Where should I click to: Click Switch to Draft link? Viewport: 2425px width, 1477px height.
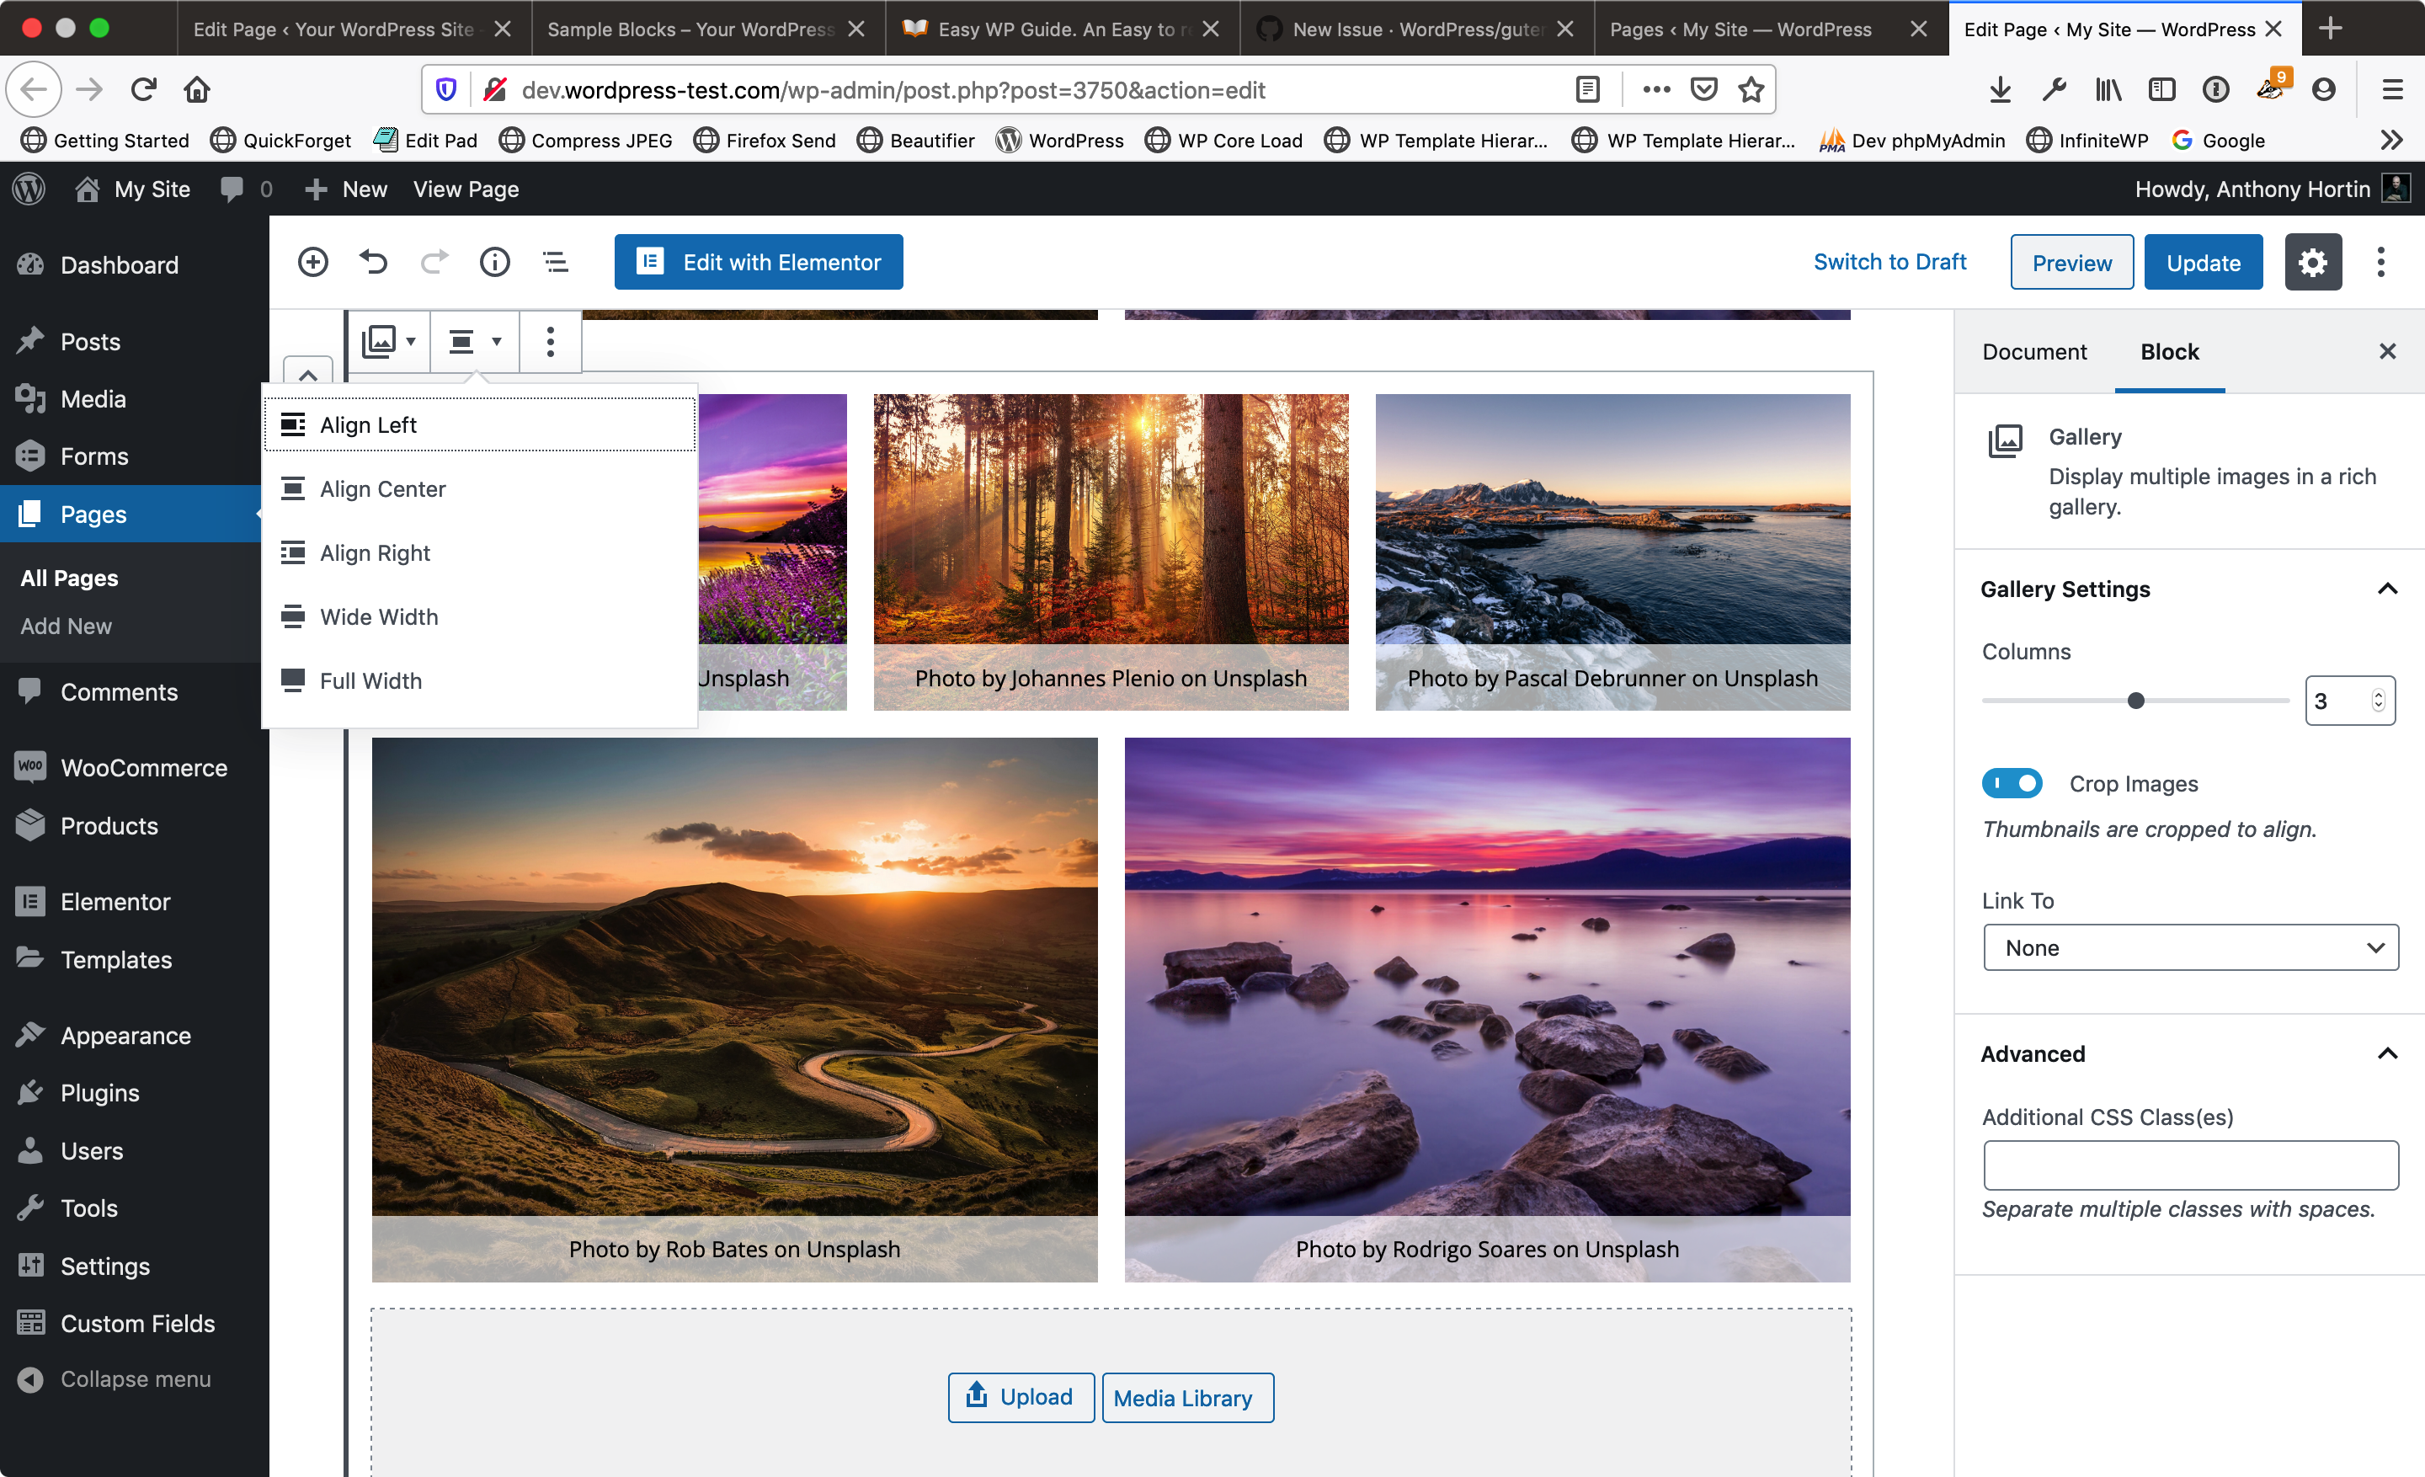coord(1889,262)
